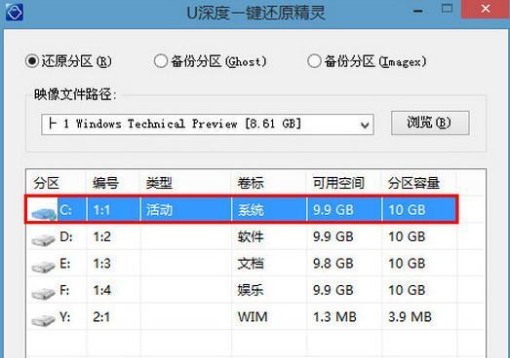Image resolution: width=510 pixels, height=358 pixels.
Task: Sort by 编号 column header
Action: (105, 183)
